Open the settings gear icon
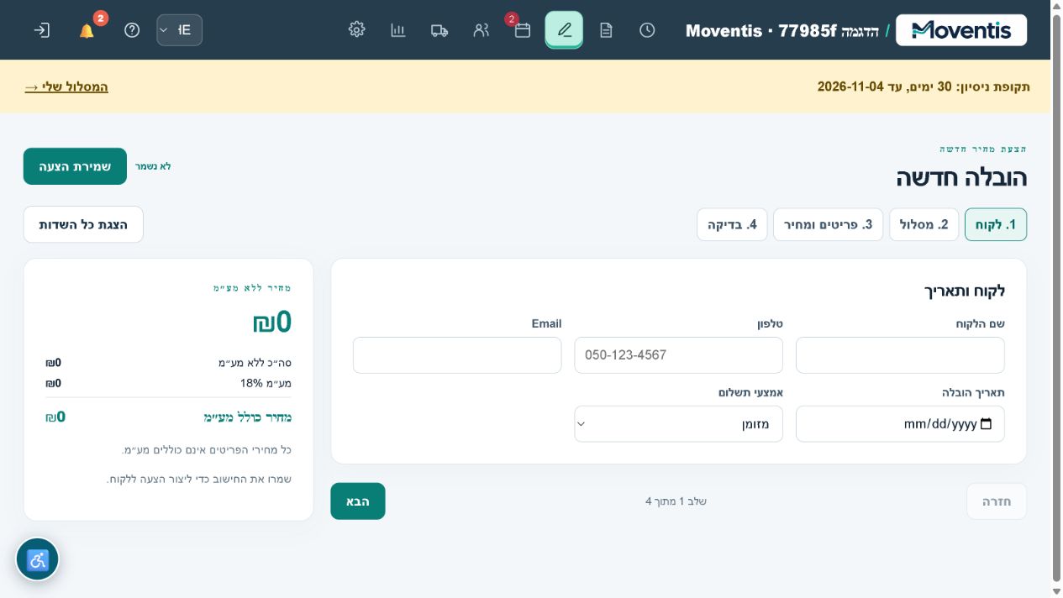Image resolution: width=1063 pixels, height=598 pixels. pyautogui.click(x=357, y=30)
